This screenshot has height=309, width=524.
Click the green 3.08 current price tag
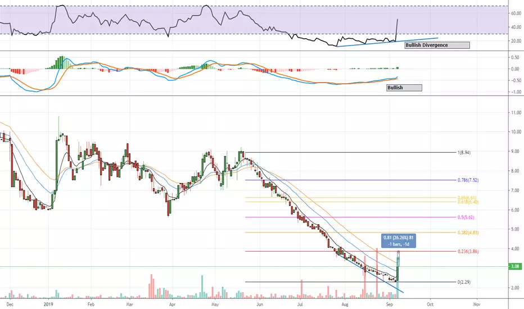tap(515, 266)
